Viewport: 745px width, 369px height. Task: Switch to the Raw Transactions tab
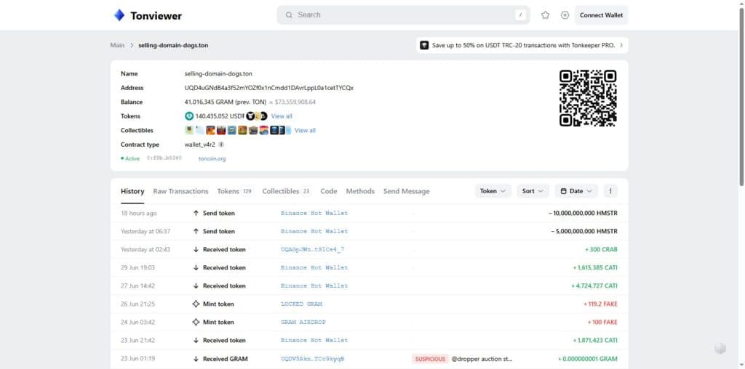coord(180,191)
